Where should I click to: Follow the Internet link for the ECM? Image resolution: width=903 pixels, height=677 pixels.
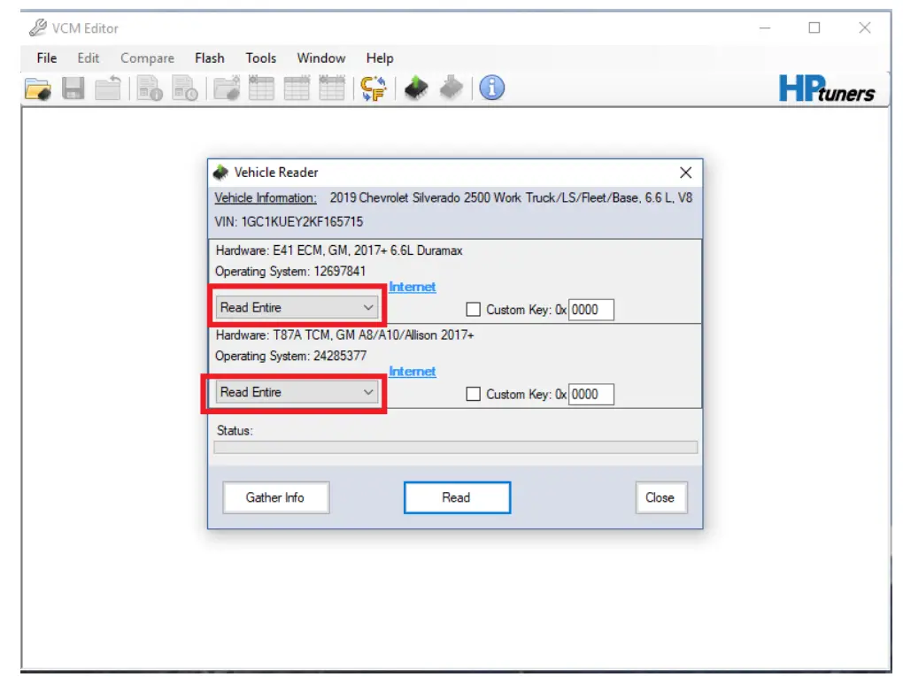[x=412, y=287]
